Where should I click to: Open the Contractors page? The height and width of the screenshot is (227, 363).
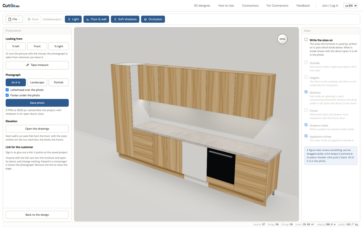(250, 5)
